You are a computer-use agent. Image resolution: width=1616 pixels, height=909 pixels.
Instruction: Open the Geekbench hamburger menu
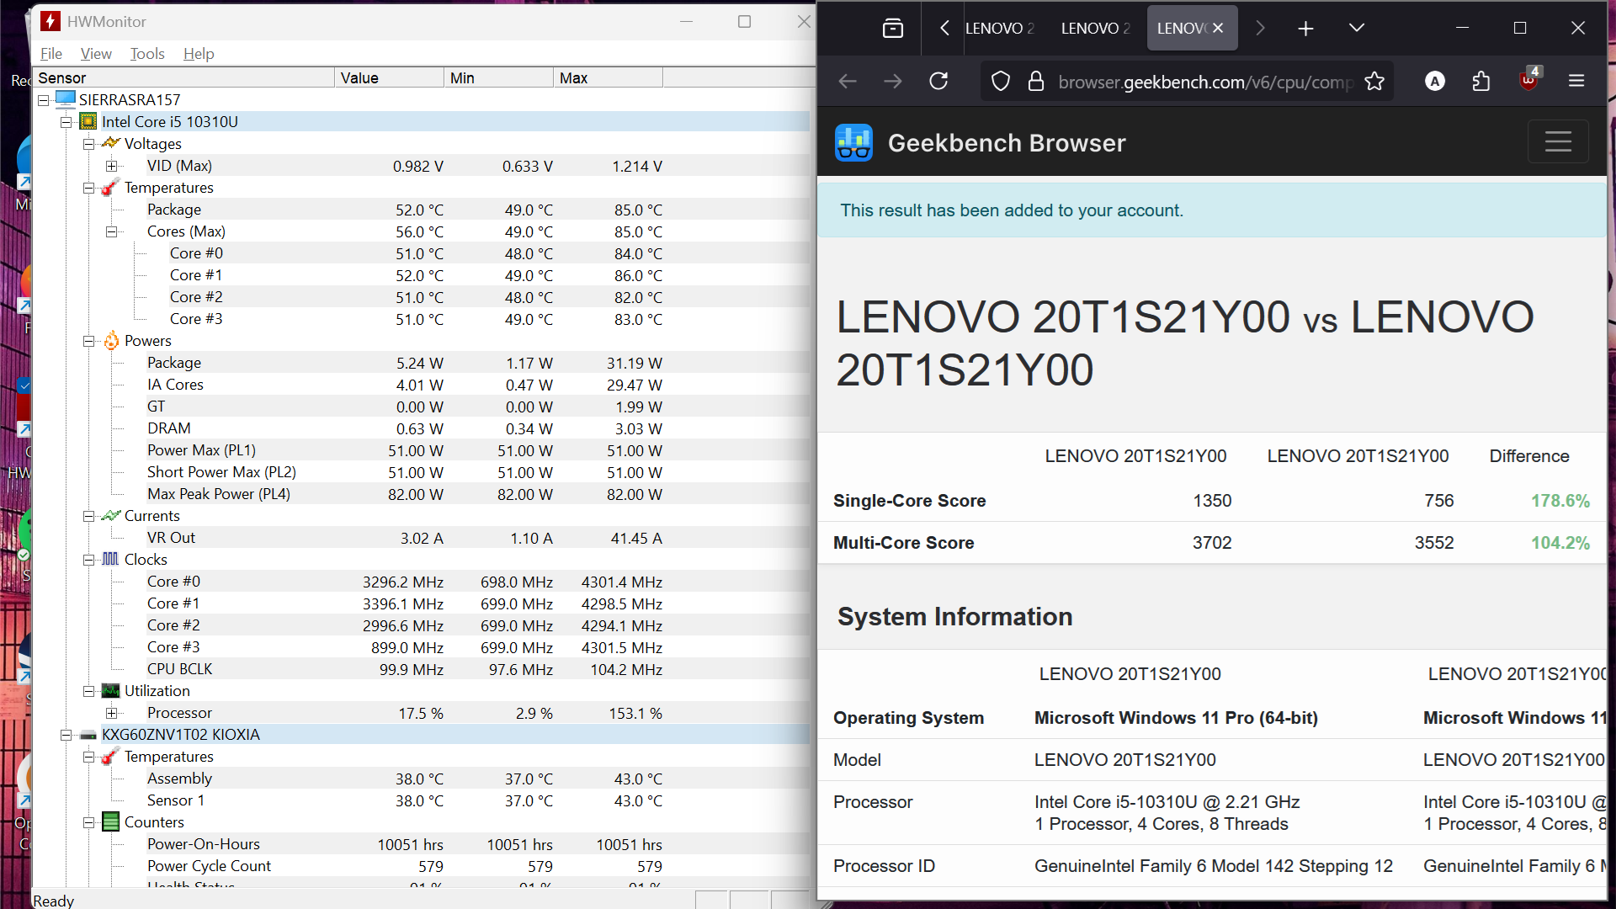(x=1559, y=141)
